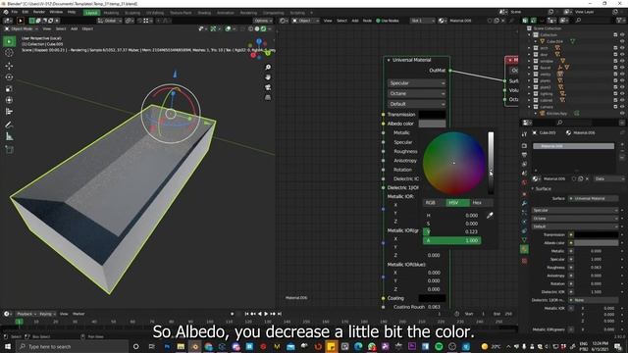Open the File menu
Image resolution: width=628 pixels, height=353 pixels.
pyautogui.click(x=15, y=12)
